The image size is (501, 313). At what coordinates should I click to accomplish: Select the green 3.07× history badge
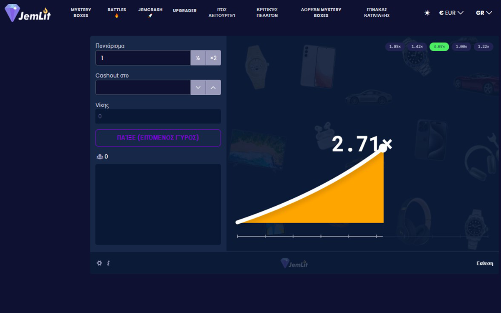point(439,47)
